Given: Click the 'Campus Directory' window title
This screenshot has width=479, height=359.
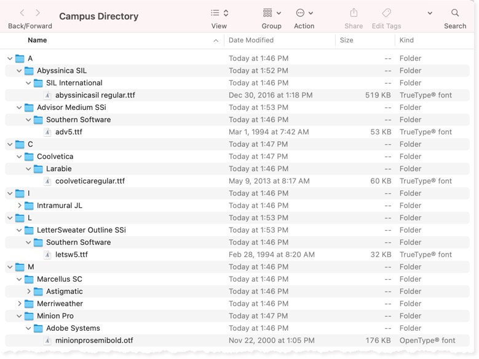Looking at the screenshot, I should (98, 16).
